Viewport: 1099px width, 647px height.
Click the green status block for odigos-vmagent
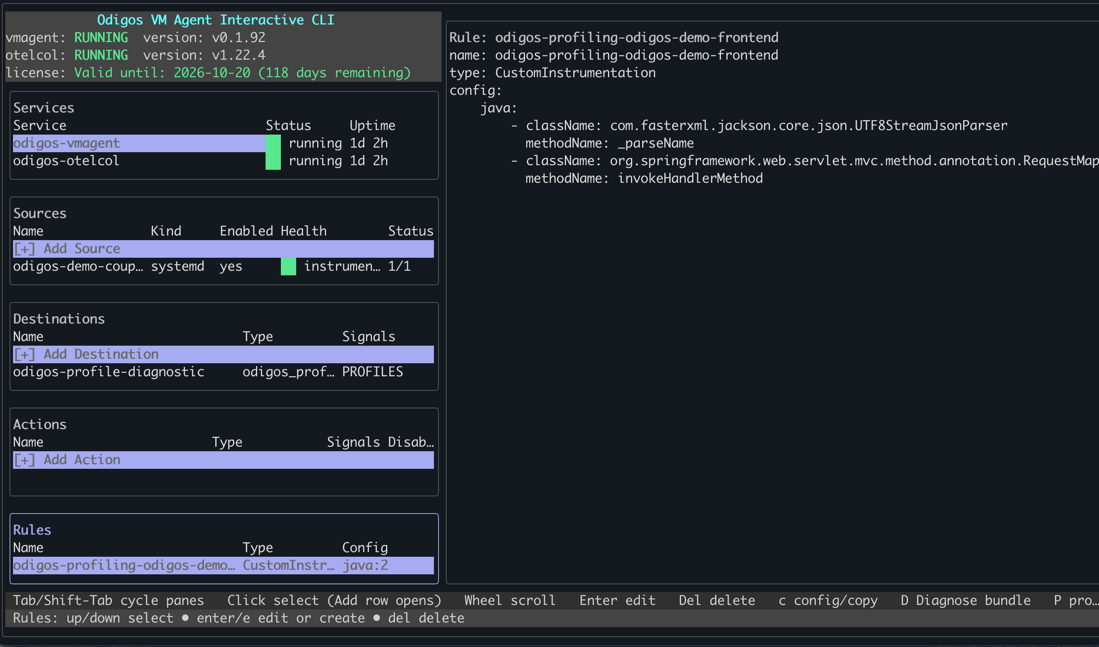273,143
